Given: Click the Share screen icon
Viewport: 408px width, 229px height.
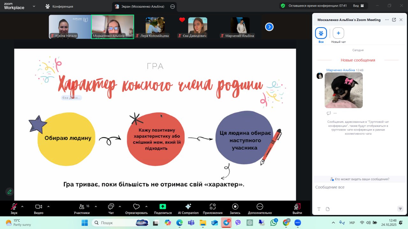Looking at the screenshot, I should [x=163, y=207].
